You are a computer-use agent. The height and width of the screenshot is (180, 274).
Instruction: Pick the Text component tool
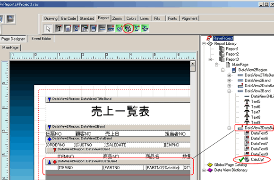pyautogui.click(x=59, y=28)
